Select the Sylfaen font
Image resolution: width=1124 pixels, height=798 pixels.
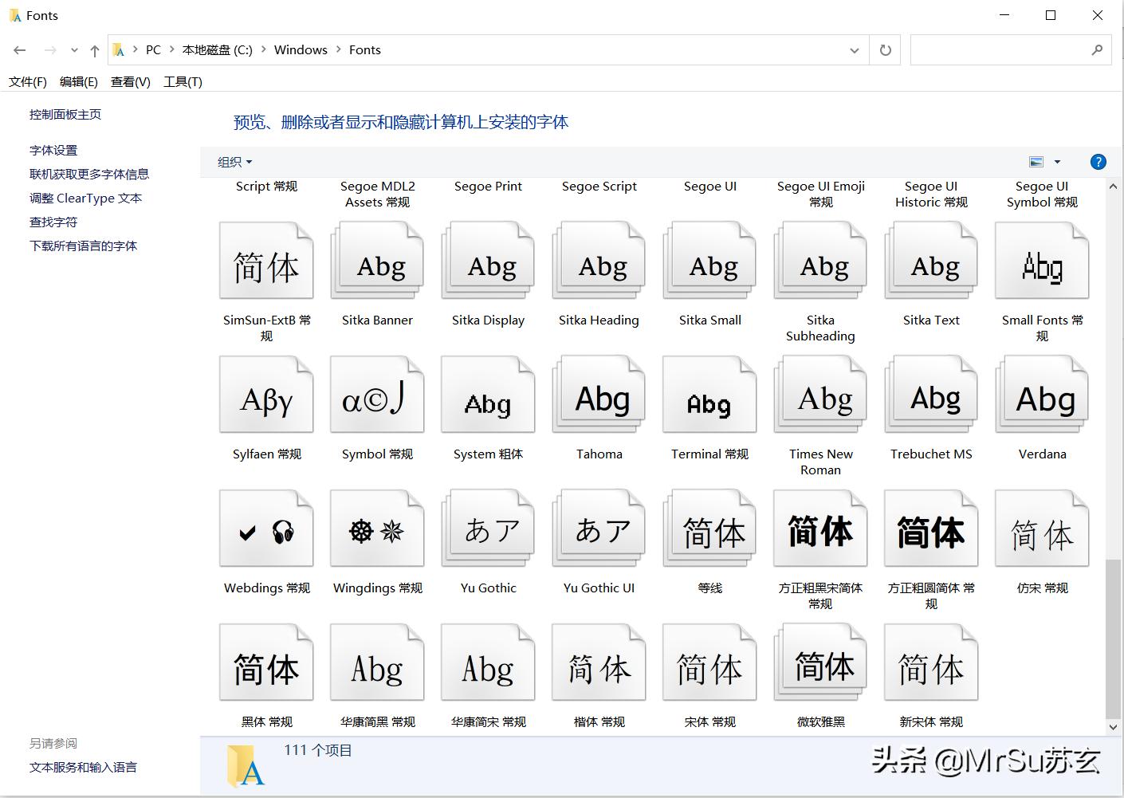(x=266, y=394)
